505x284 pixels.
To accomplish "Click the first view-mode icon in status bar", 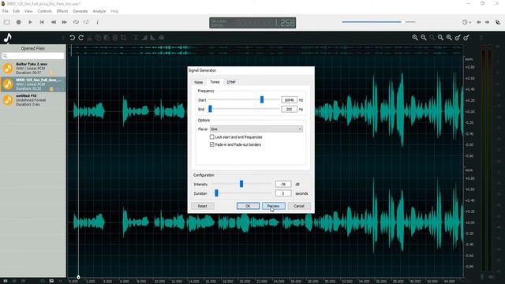I will point(6,281).
